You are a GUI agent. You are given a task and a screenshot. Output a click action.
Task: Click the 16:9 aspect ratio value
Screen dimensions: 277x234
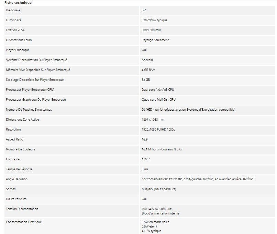[145, 139]
